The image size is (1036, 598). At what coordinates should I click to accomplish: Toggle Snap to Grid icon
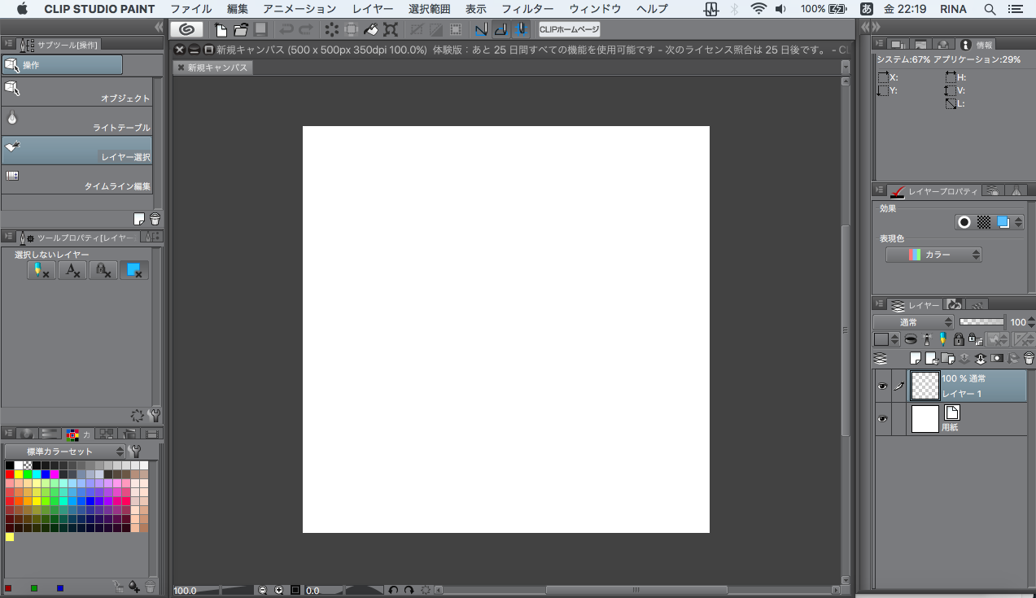(520, 29)
